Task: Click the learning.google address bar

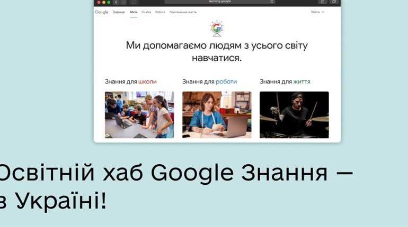Action: 219,2
